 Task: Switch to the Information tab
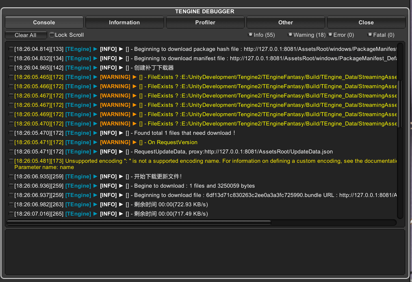click(x=124, y=22)
